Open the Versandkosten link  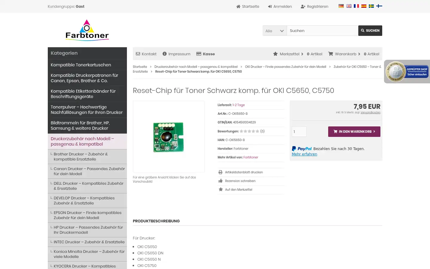(370, 112)
